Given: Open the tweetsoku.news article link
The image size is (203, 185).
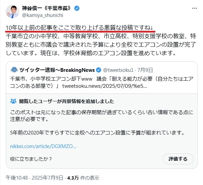Looking at the screenshot, I should coord(105,86).
